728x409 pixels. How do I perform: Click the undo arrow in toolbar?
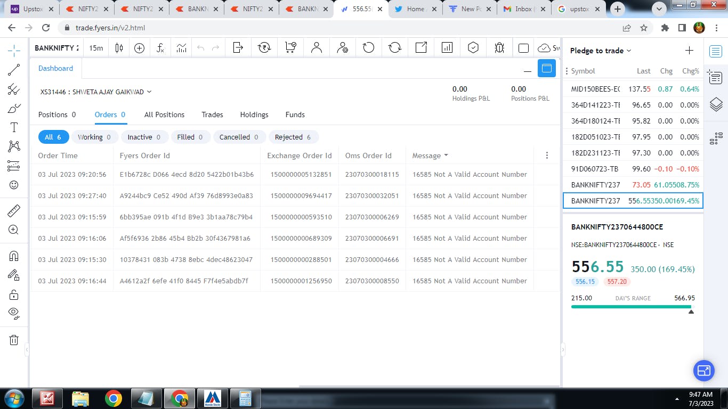point(200,48)
